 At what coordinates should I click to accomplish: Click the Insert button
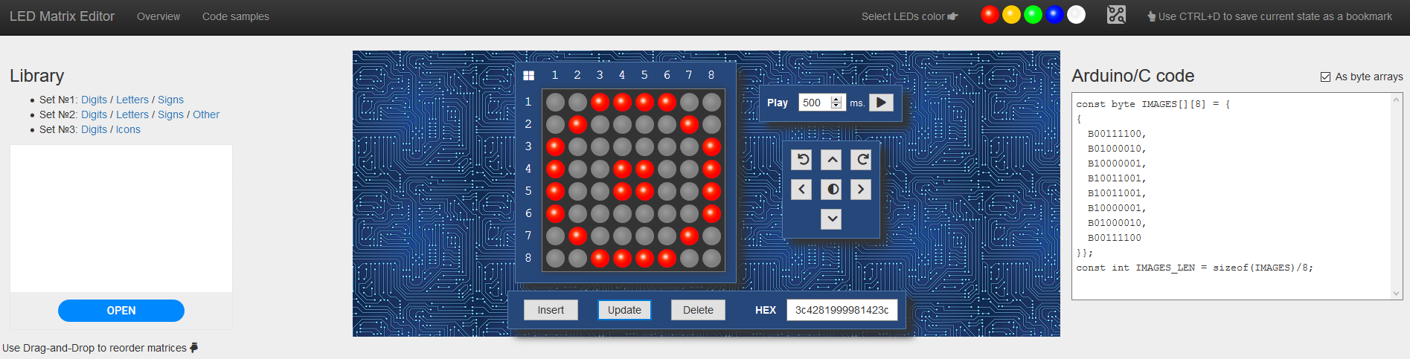pos(551,310)
